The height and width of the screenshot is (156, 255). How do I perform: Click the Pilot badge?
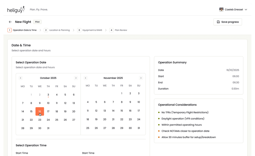(x=37, y=22)
